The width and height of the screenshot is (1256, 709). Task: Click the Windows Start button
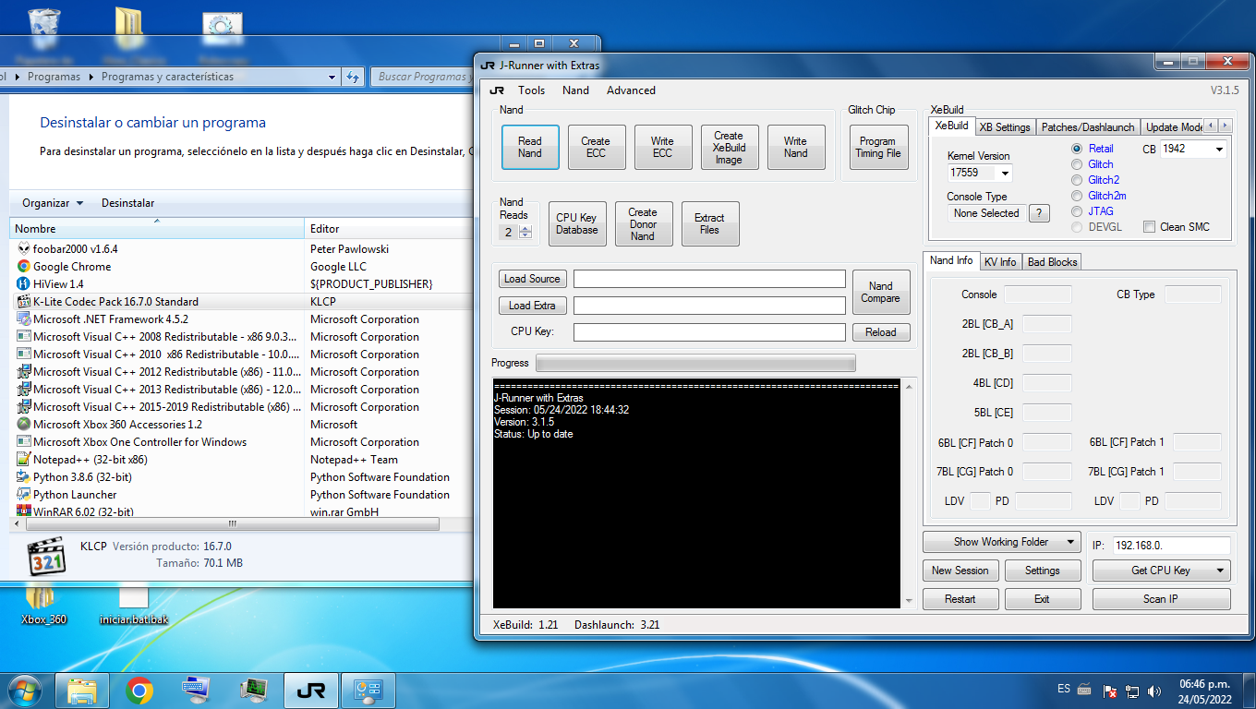pos(24,690)
